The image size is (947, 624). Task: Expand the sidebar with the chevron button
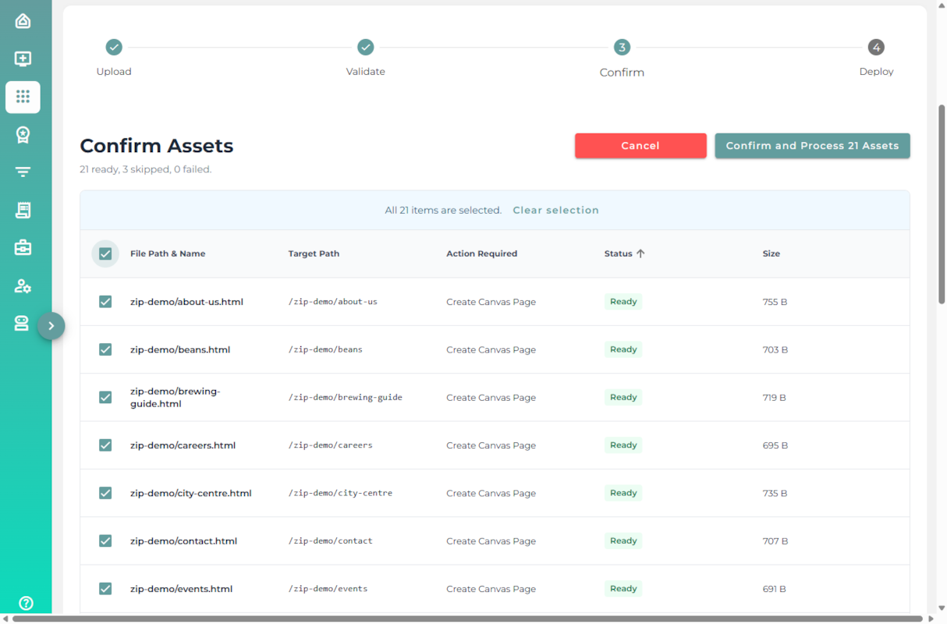click(x=51, y=326)
